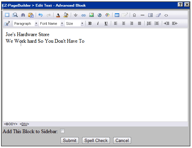Click the Submit button

[x=70, y=140]
